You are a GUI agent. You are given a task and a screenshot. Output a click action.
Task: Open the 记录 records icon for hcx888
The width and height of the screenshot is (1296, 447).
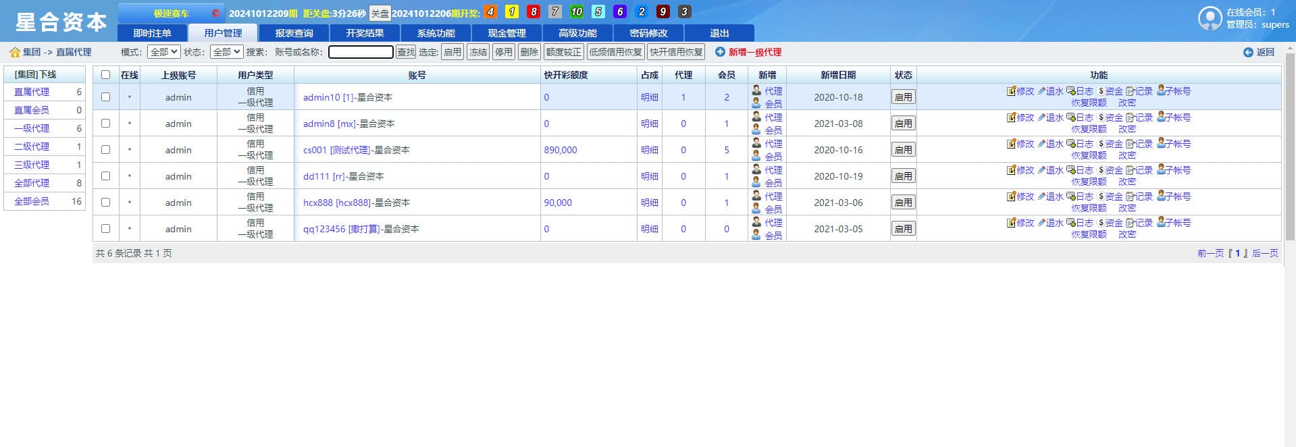(x=1130, y=196)
